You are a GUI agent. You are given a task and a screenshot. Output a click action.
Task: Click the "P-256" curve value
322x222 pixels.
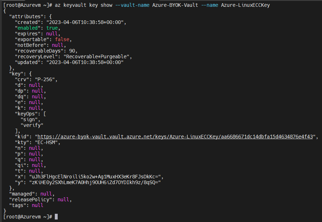click(x=45, y=79)
